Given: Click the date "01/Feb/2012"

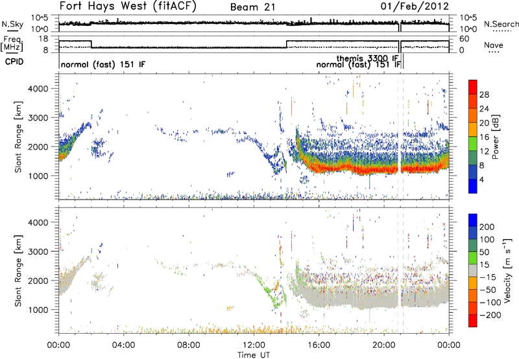Looking at the screenshot, I should click(415, 6).
